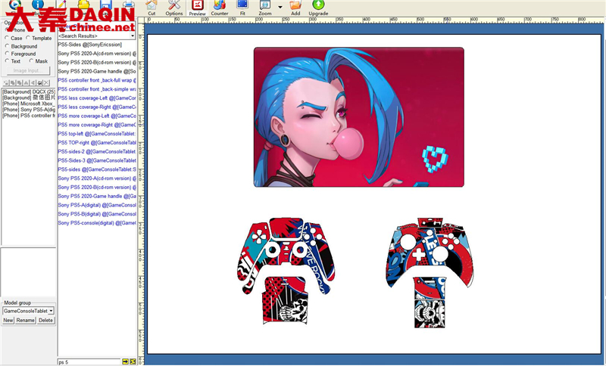This screenshot has height=366, width=606.
Task: Open the Search Results dropdown
Action: (x=132, y=36)
